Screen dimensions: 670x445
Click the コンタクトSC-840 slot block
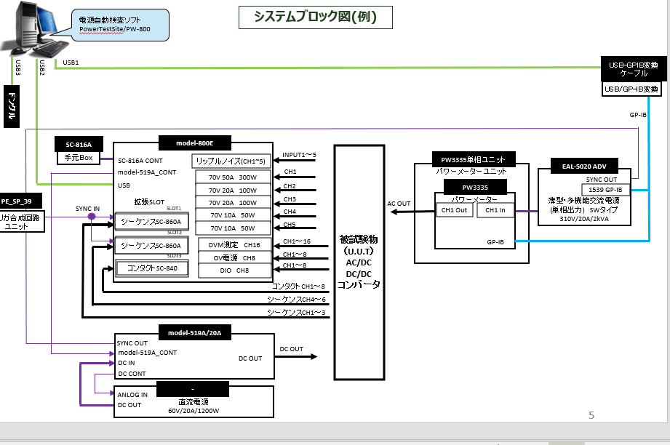(x=152, y=268)
